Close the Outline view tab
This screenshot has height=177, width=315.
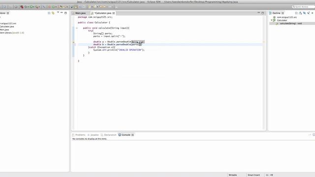(283, 13)
